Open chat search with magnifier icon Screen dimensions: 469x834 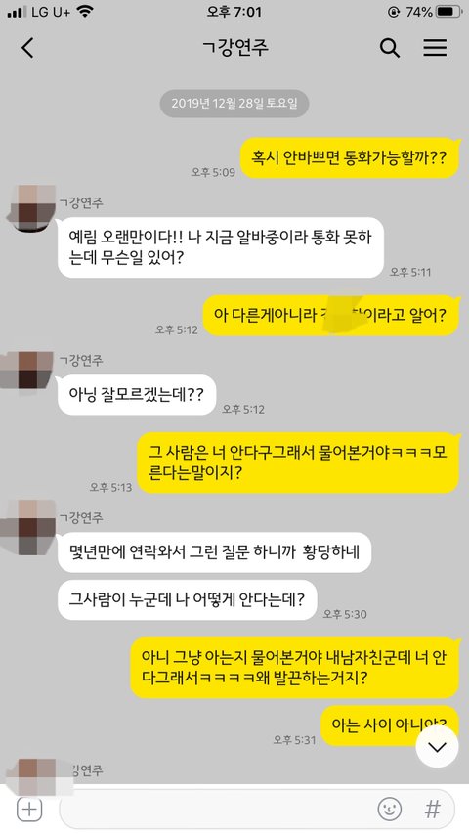pos(390,48)
